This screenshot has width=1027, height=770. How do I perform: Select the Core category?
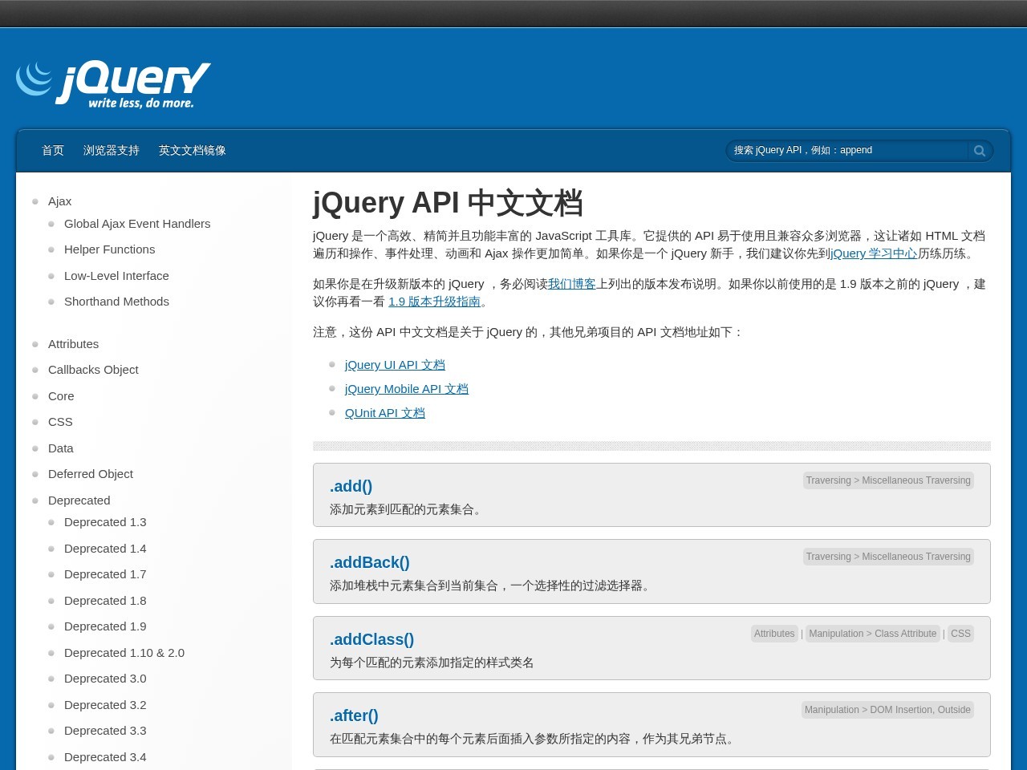pos(61,396)
